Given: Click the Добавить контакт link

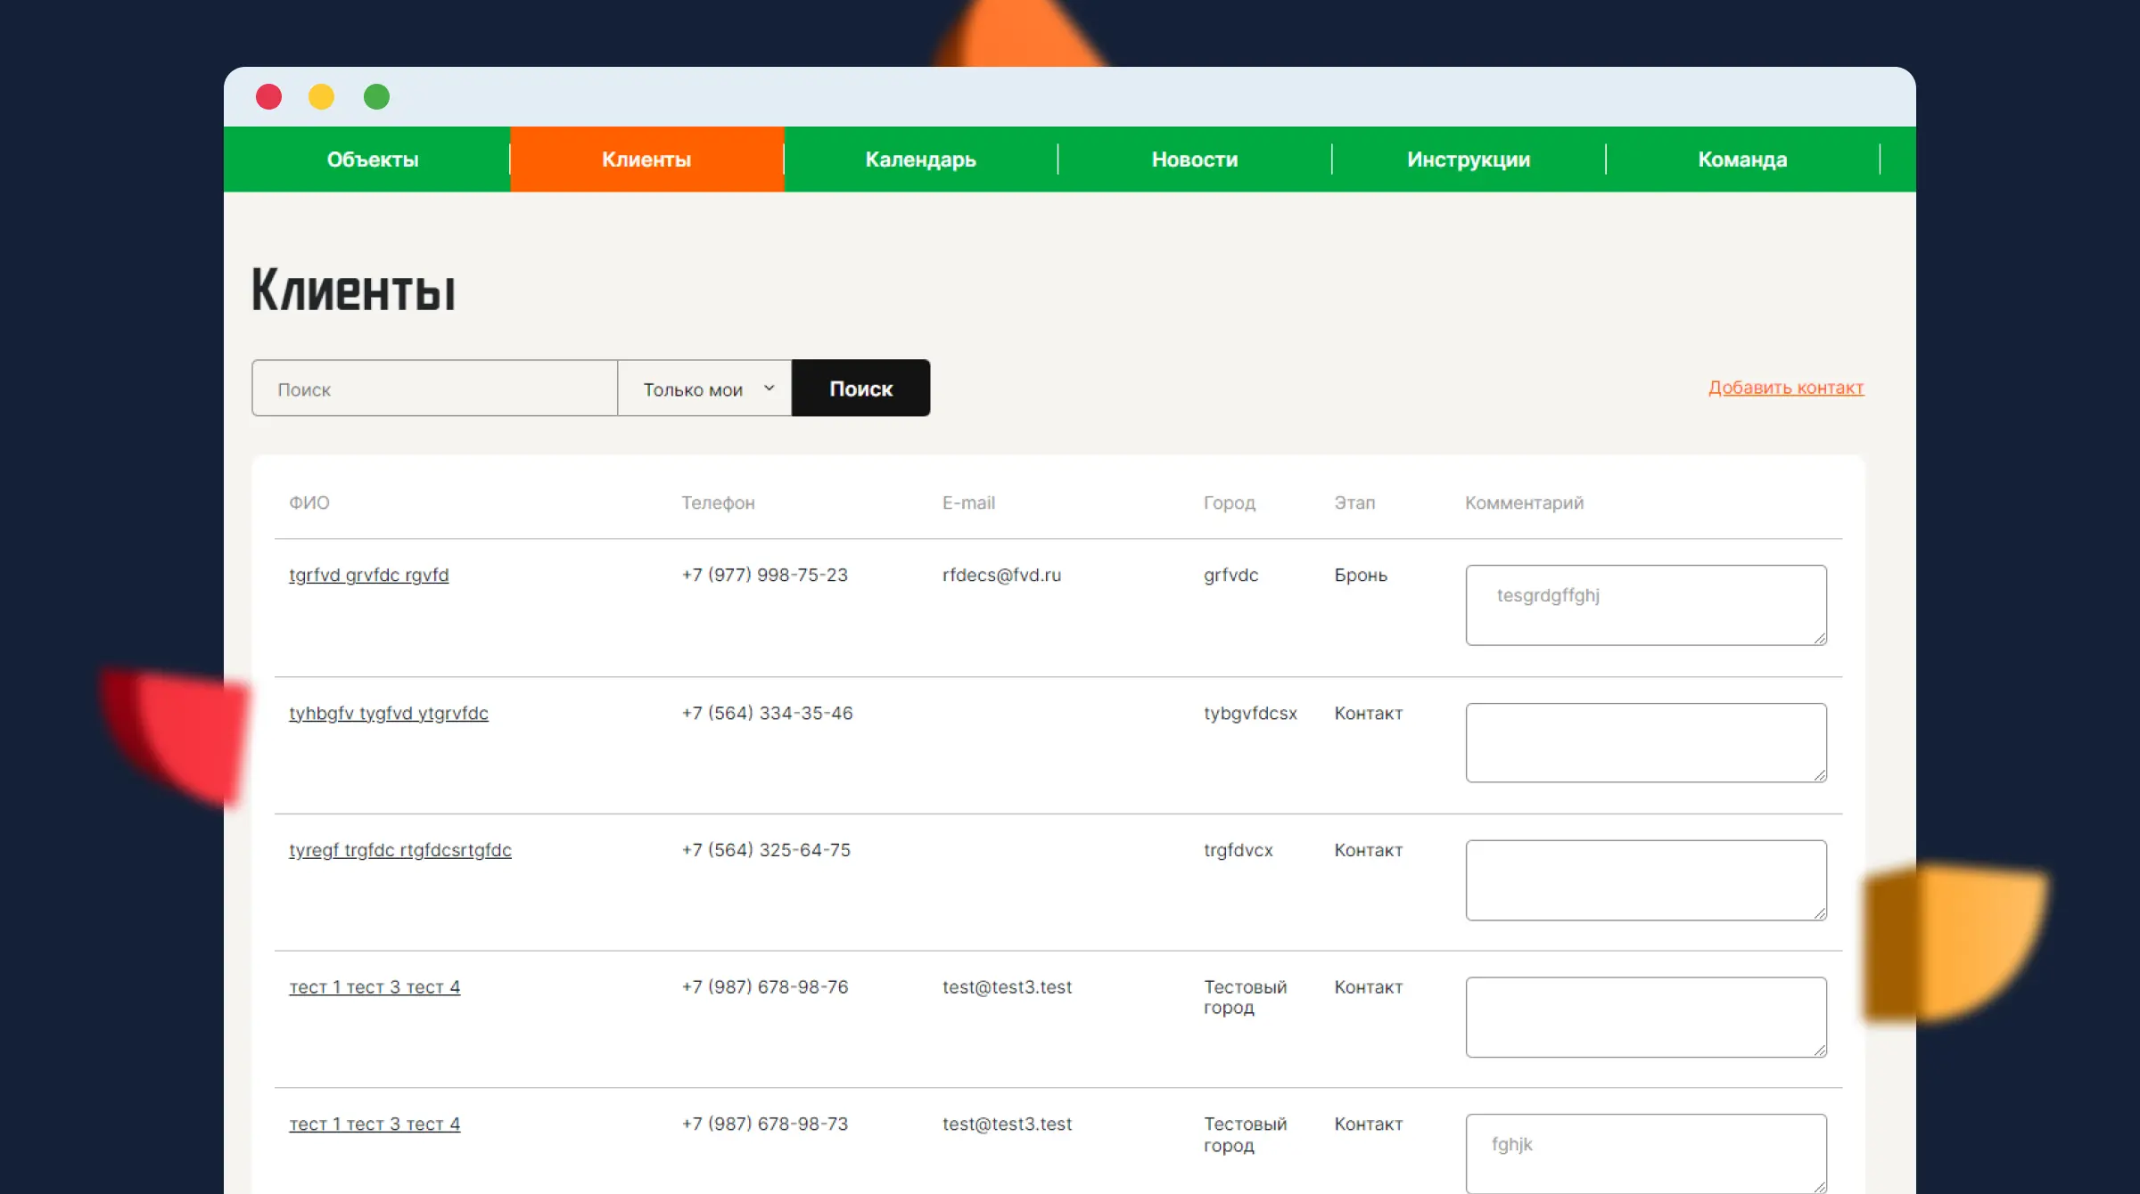Looking at the screenshot, I should coord(1785,388).
